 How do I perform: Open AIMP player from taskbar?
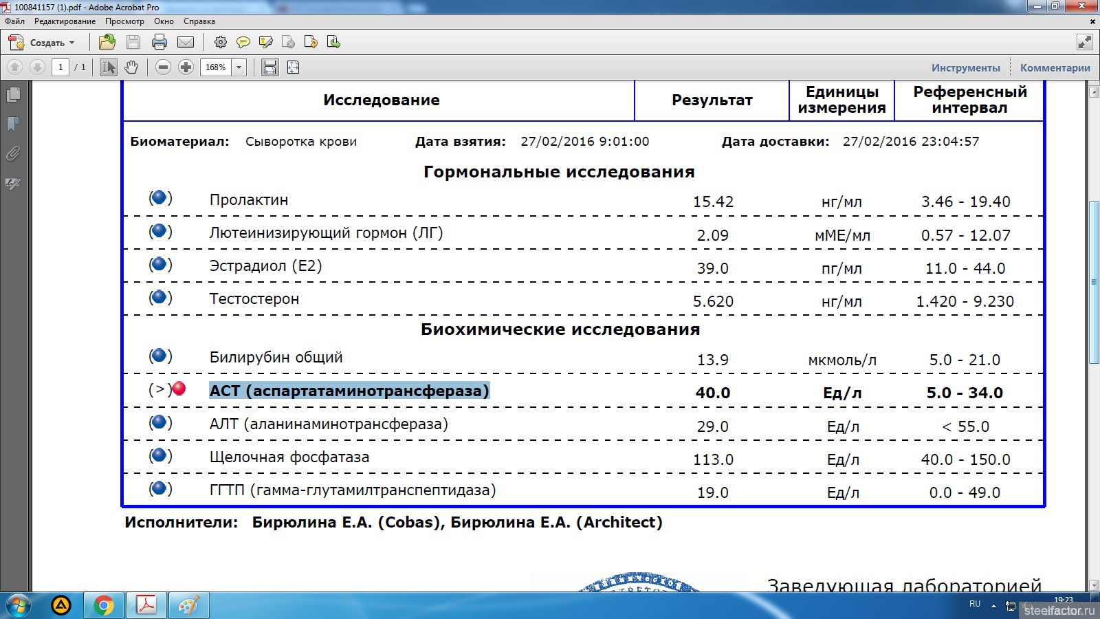61,606
